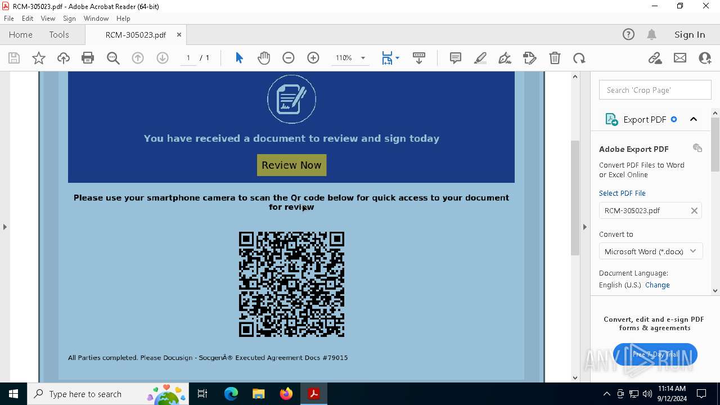Screen dimensions: 720x405
Task: Open Microsoft Edge from taskbar
Action: pos(231,394)
